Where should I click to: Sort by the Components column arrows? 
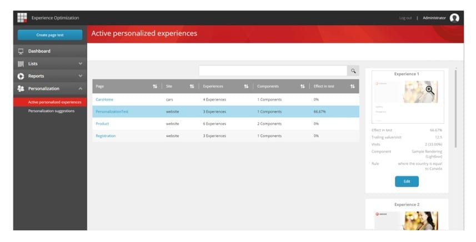pos(303,87)
